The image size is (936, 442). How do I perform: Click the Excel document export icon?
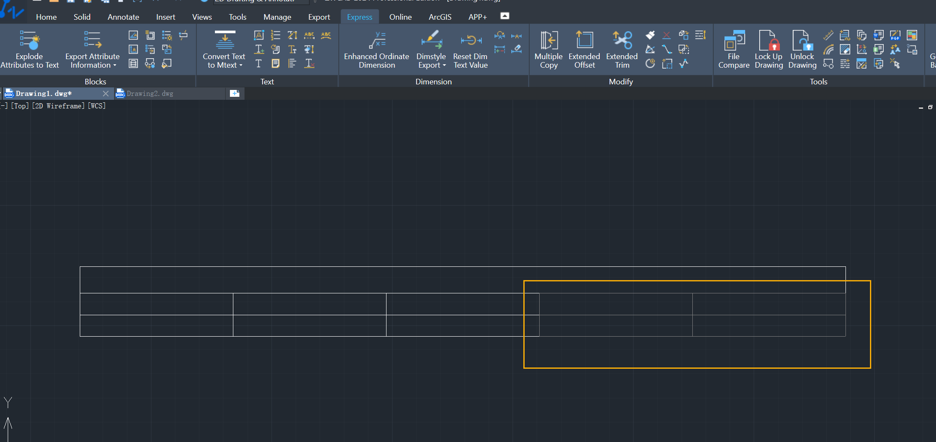click(x=879, y=49)
